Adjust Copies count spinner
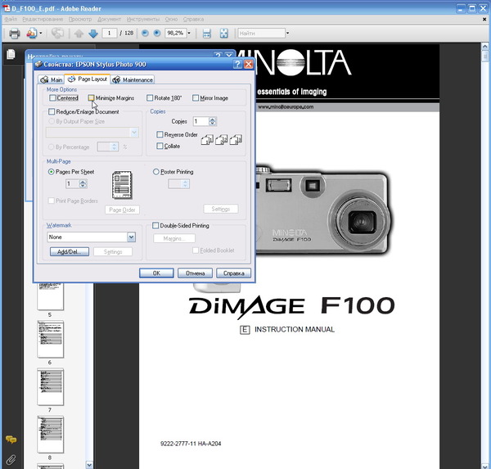 point(213,121)
